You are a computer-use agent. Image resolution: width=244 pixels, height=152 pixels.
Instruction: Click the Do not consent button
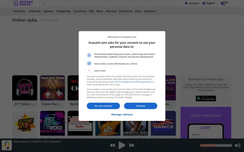[103, 106]
